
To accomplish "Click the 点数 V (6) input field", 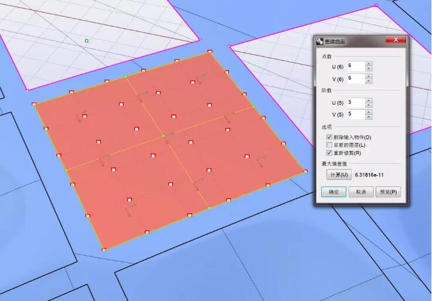I will (356, 79).
